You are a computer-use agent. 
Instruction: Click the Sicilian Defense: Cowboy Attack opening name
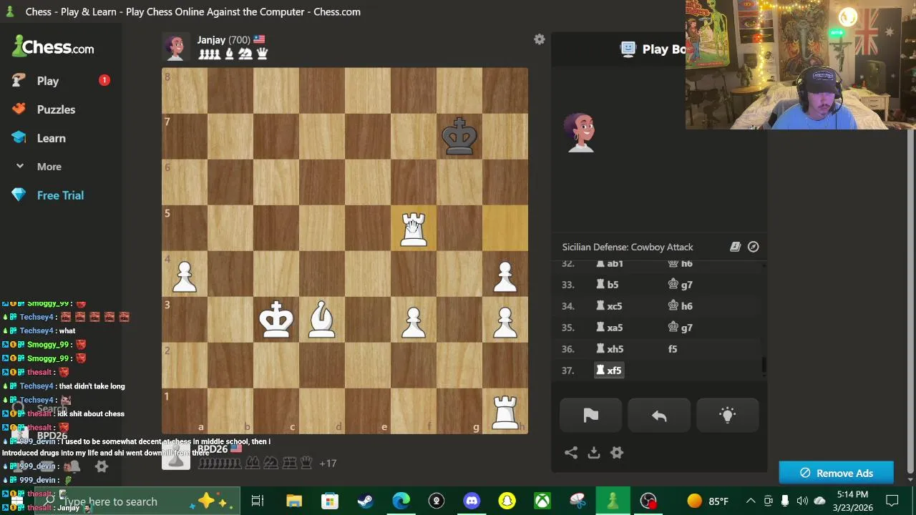[x=628, y=247]
